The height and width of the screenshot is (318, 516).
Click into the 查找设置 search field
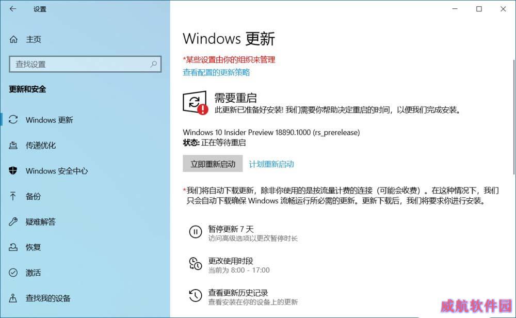[85, 64]
